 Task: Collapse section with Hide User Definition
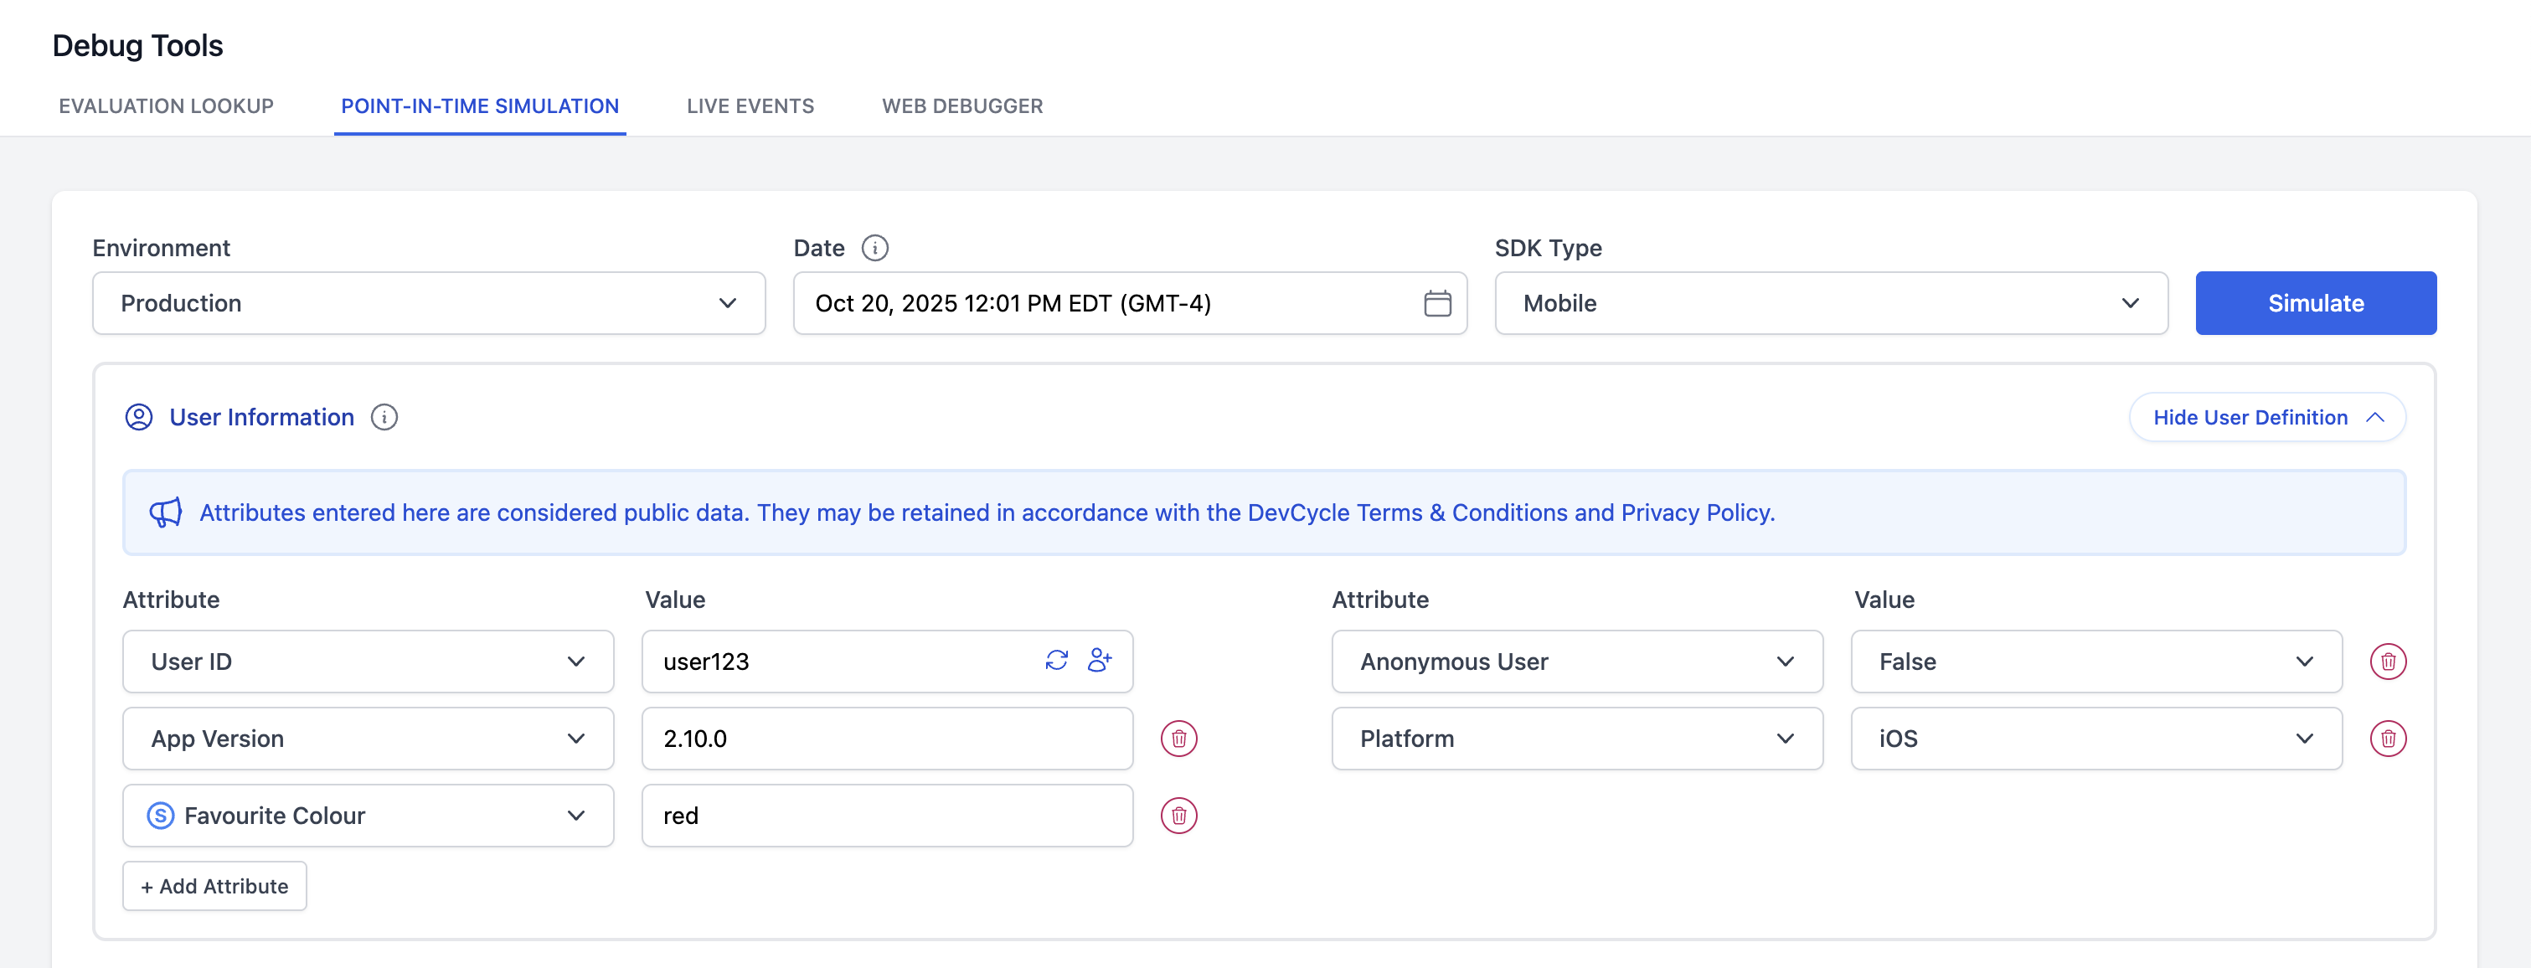coord(2266,418)
